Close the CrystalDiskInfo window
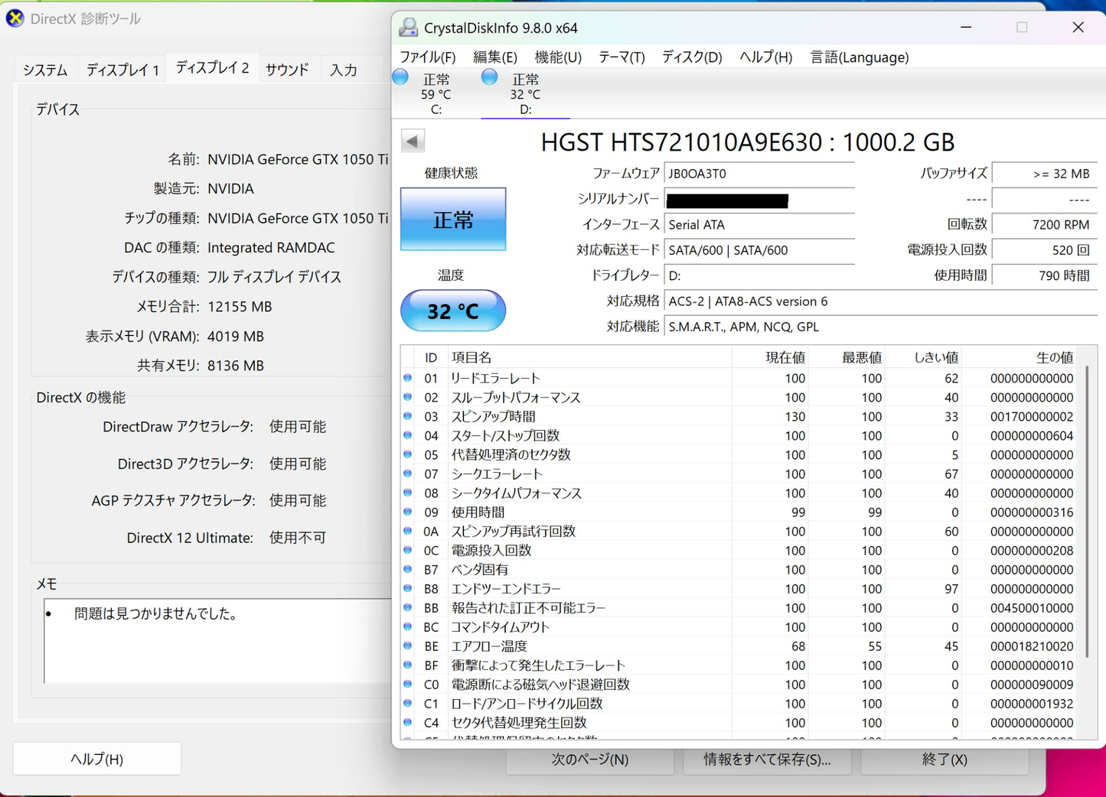1106x797 pixels. [x=1078, y=28]
